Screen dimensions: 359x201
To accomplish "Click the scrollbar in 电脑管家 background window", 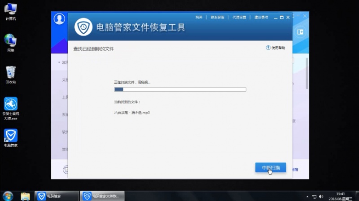I will [307, 74].
